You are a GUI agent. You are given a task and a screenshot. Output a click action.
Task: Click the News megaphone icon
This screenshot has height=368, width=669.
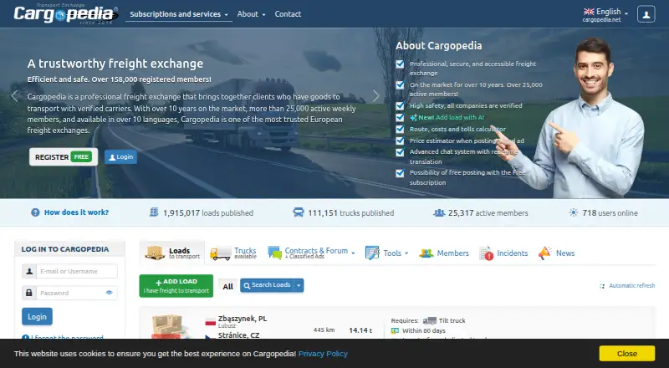click(x=545, y=253)
